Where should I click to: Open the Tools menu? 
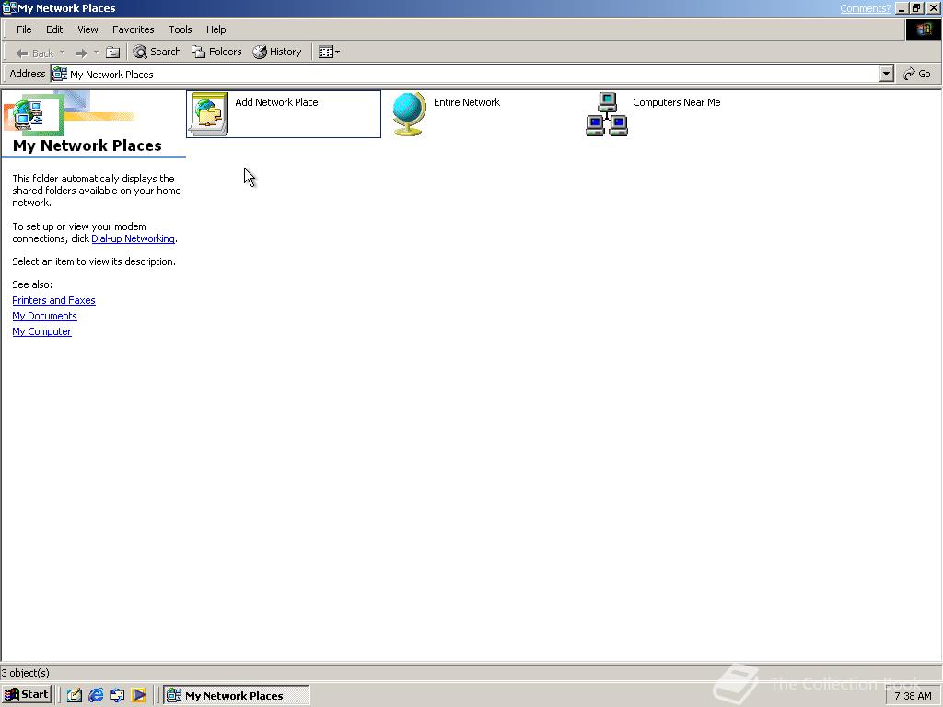point(180,29)
